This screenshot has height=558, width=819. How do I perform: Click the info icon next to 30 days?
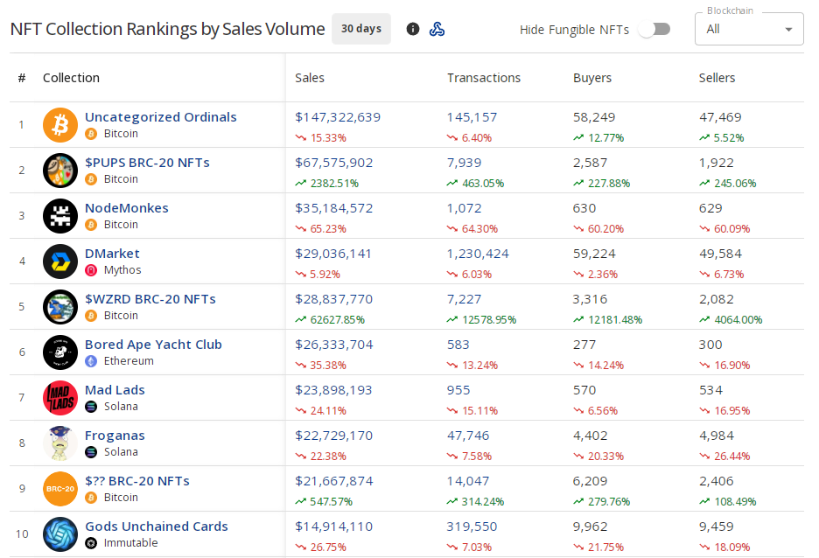(x=413, y=29)
